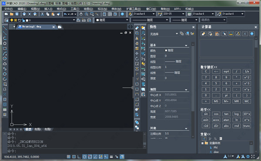
Task: Open the 文件(F) menu
Action: pos(8,9)
